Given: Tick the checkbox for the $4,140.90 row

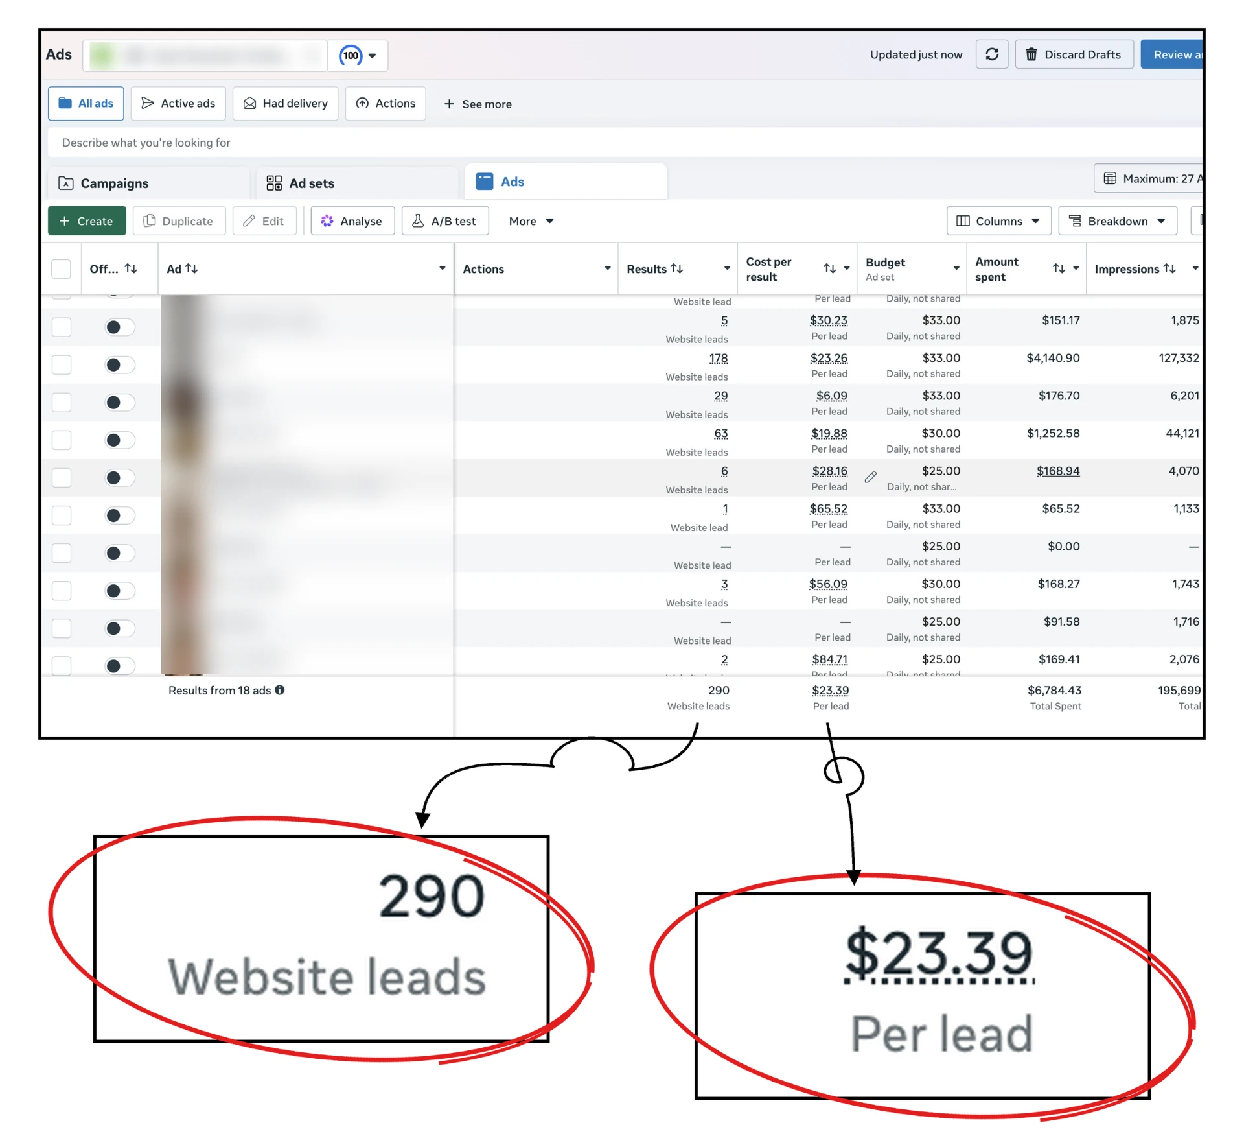Looking at the screenshot, I should [62, 364].
